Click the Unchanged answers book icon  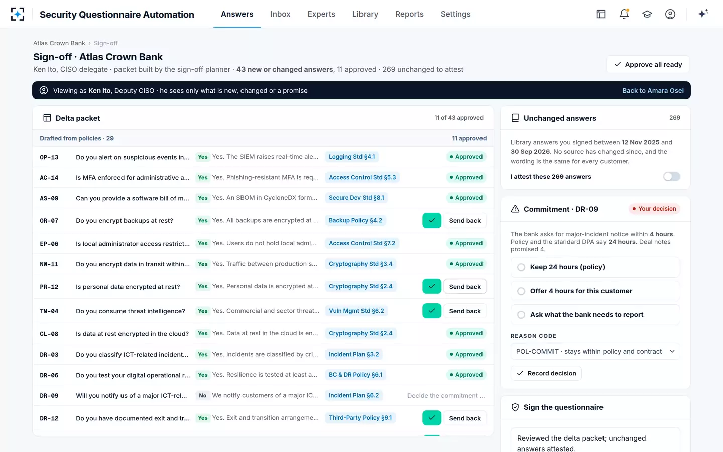[x=515, y=118]
